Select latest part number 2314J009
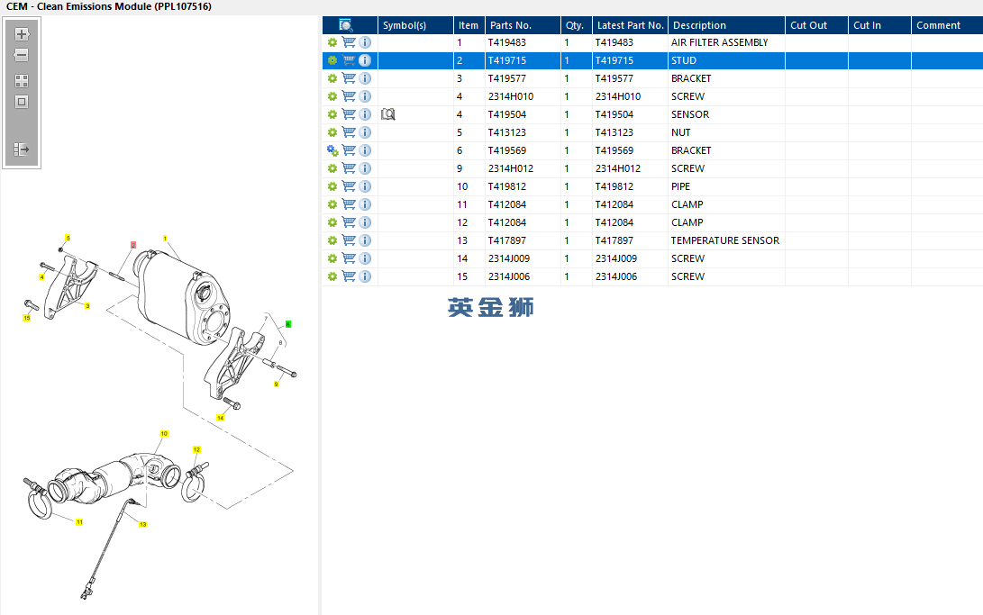983x615 pixels. click(x=616, y=258)
